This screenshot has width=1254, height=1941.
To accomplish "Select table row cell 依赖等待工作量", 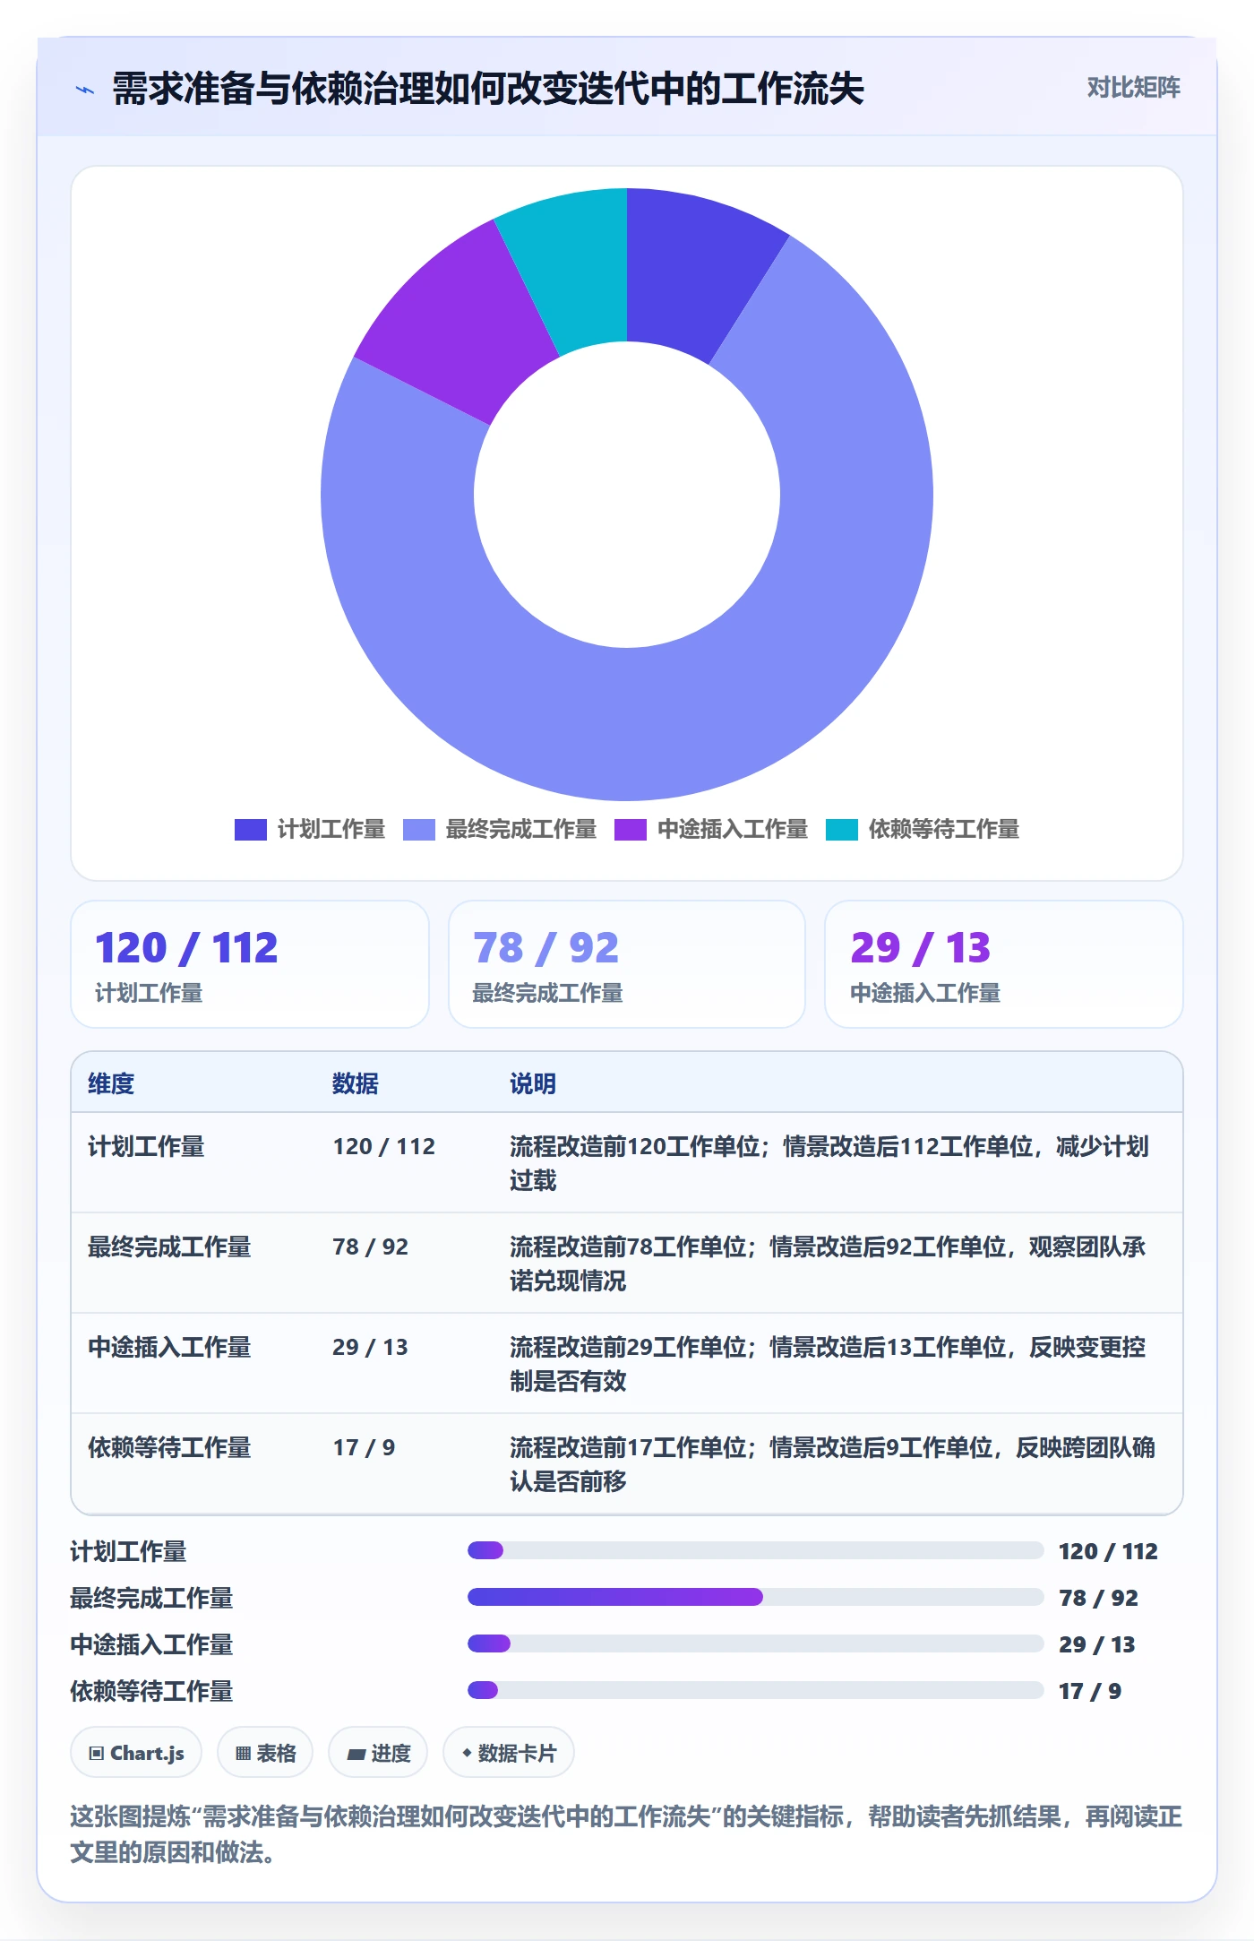I will pos(169,1448).
